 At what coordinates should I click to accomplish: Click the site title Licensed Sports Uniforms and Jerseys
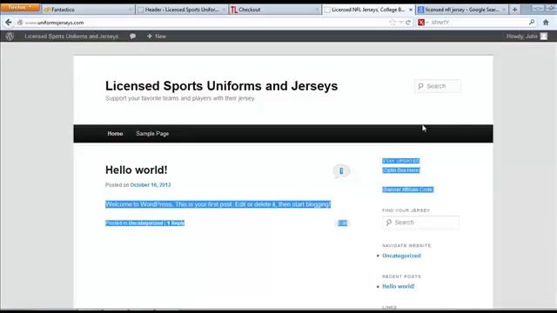pos(221,86)
